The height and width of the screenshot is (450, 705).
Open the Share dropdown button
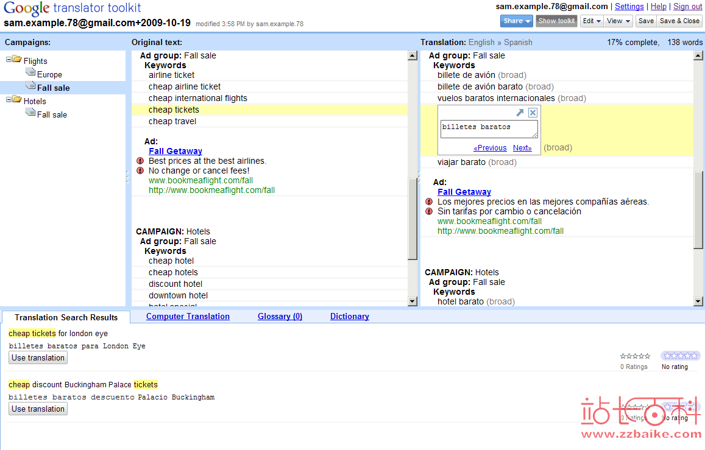(517, 21)
